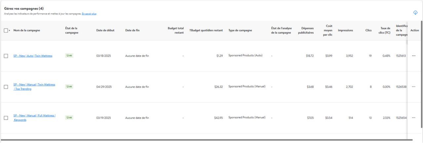Open actions menu for Auto Twin Mattress campaign

413,56
